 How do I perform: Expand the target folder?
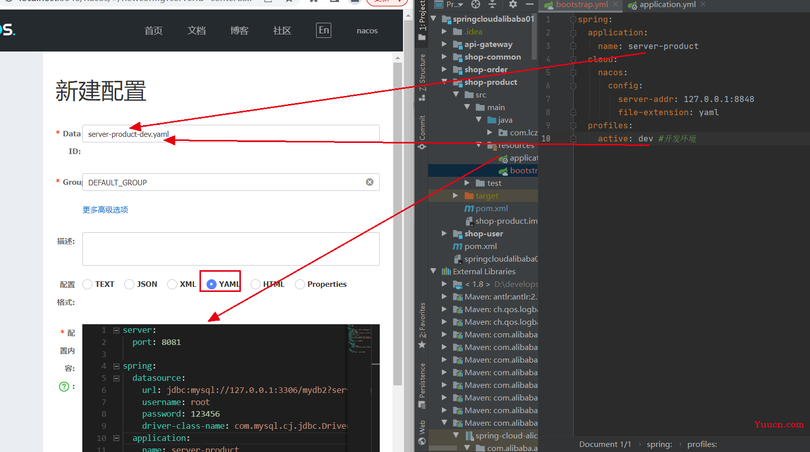click(x=455, y=195)
